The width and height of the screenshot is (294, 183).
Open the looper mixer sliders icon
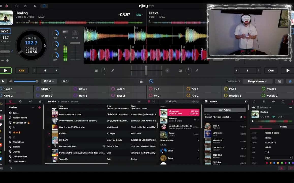click(279, 81)
